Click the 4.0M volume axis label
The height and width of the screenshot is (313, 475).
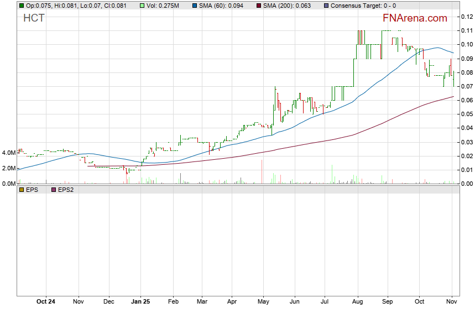tap(8, 153)
